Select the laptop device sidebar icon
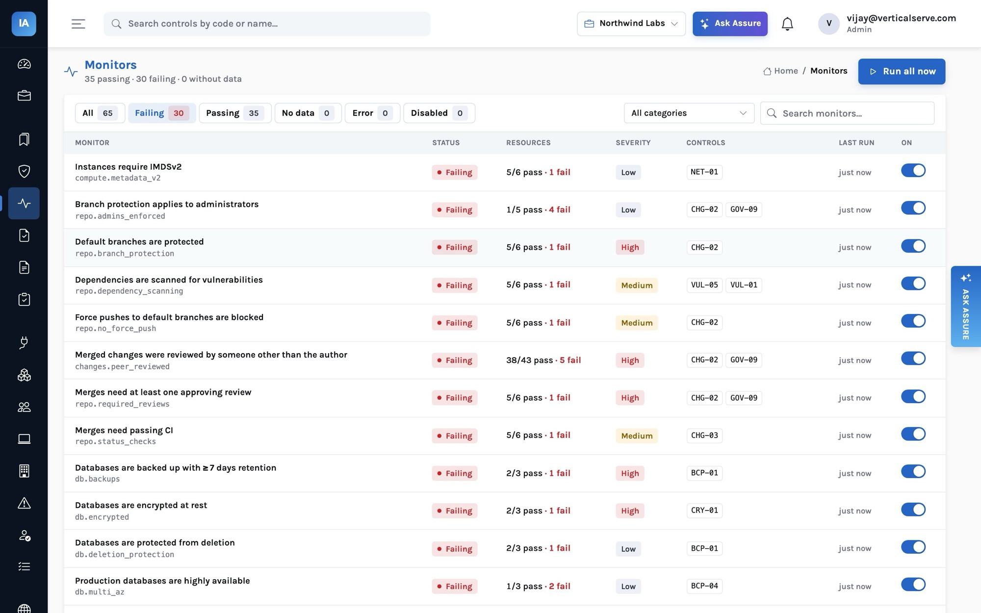The height and width of the screenshot is (613, 981). coord(24,439)
